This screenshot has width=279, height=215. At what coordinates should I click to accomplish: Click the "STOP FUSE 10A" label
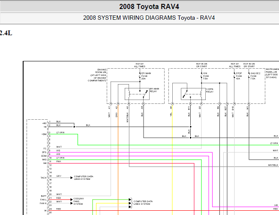[x=239, y=76]
